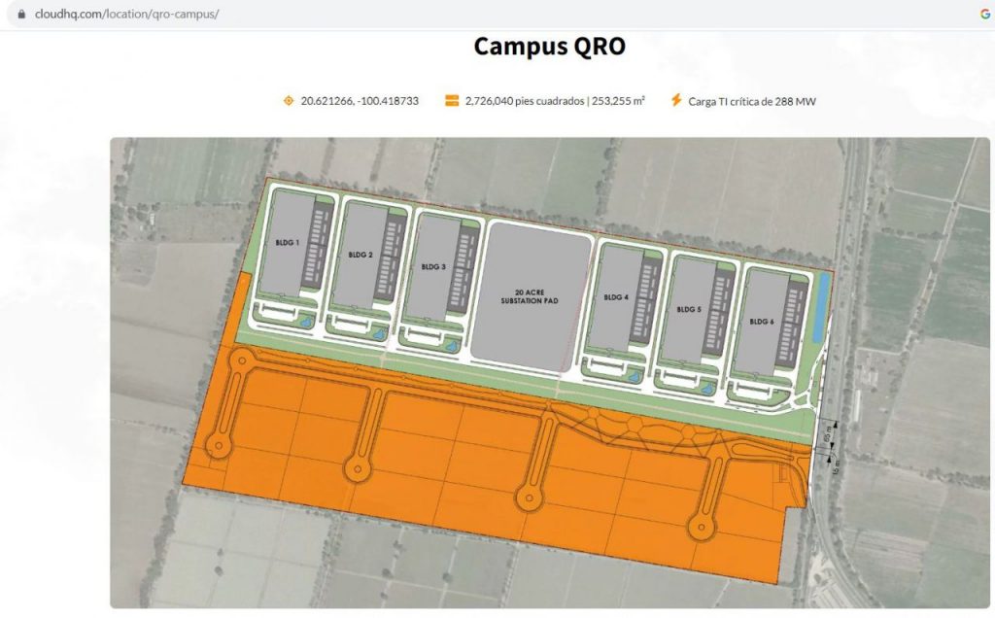
Task: Click BLDG 5 on the site plan
Action: [689, 310]
